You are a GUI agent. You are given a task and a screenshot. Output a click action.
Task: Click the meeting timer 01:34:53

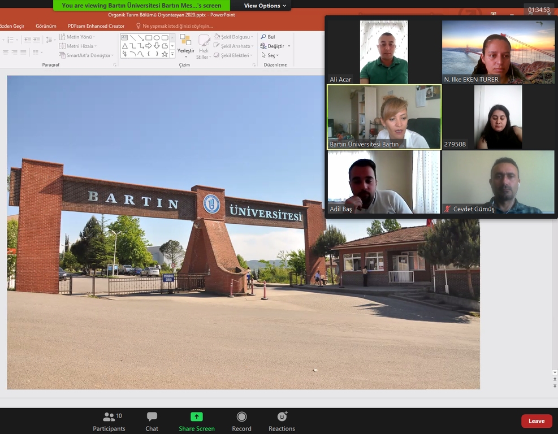(539, 10)
